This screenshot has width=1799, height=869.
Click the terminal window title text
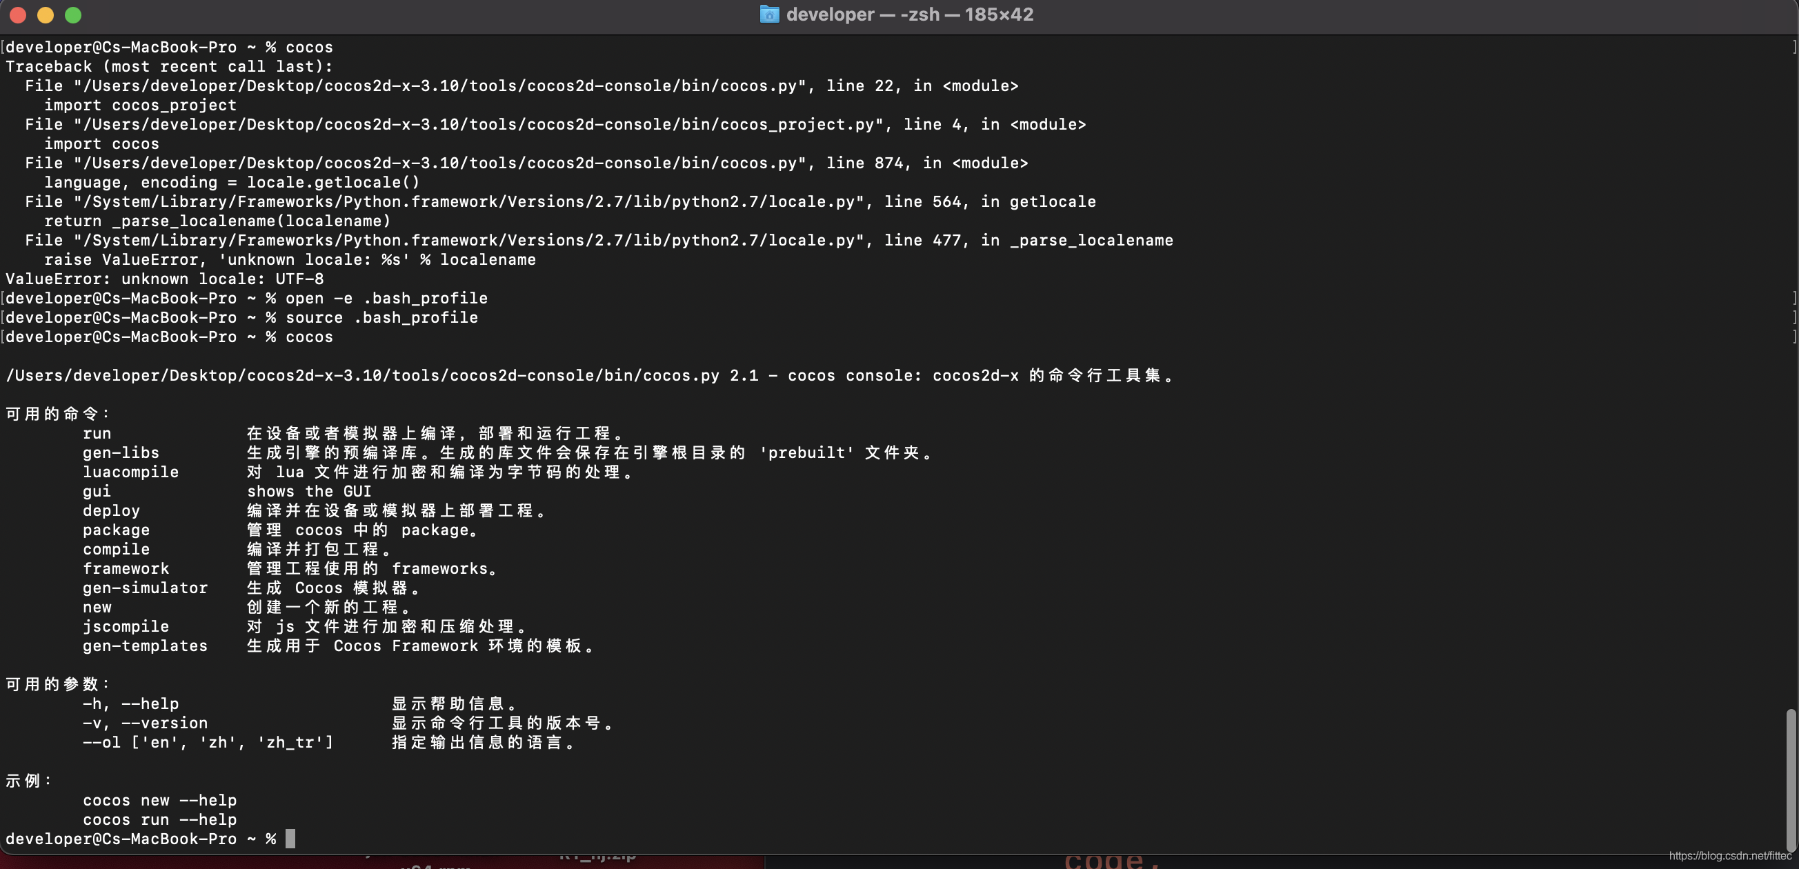909,14
